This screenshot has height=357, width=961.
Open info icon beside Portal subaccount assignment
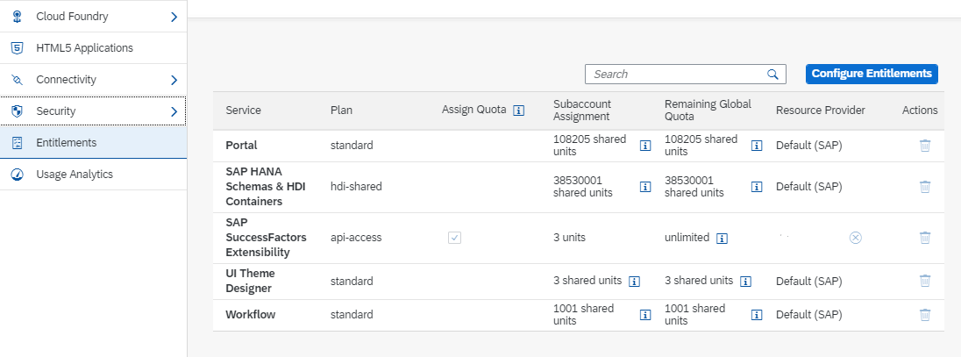(x=644, y=146)
